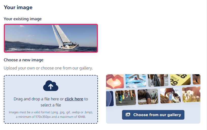This screenshot has height=130, width=207.
Task: Click the "Upload your own or choose" description
Action: pyautogui.click(x=48, y=68)
